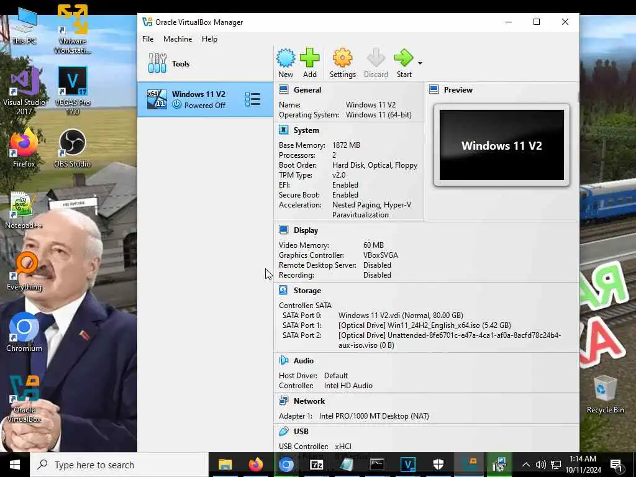Open the Windows 11 V2 machine list menu icon
Viewport: 636px width, 477px height.
coord(253,99)
